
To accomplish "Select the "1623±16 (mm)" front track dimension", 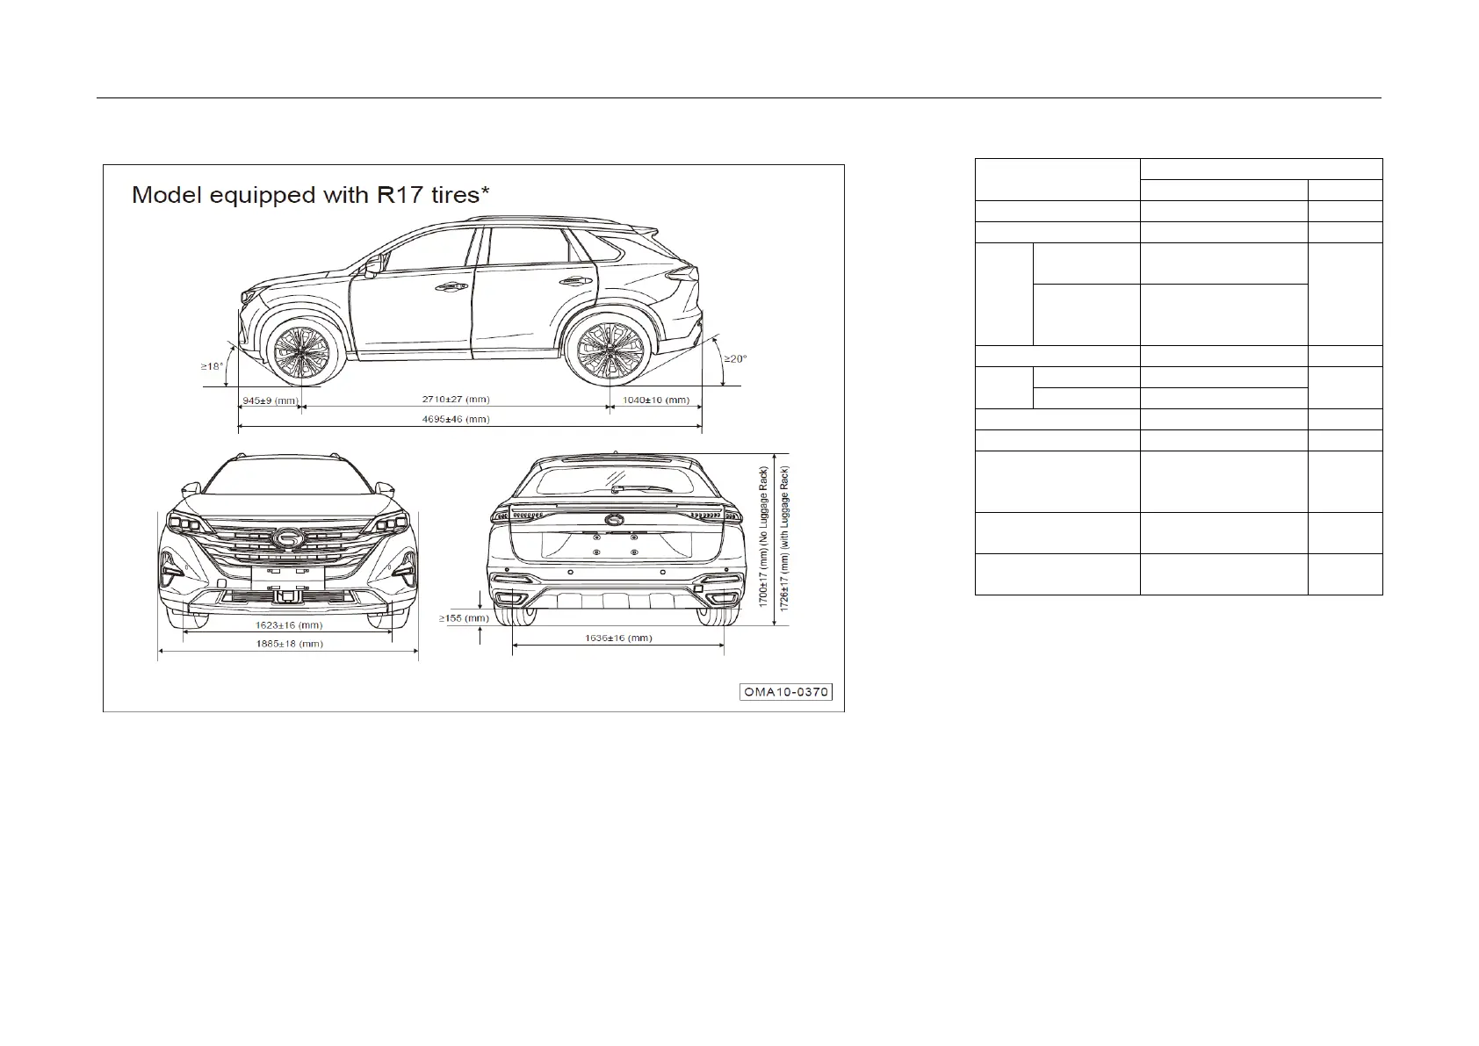I will (x=289, y=625).
